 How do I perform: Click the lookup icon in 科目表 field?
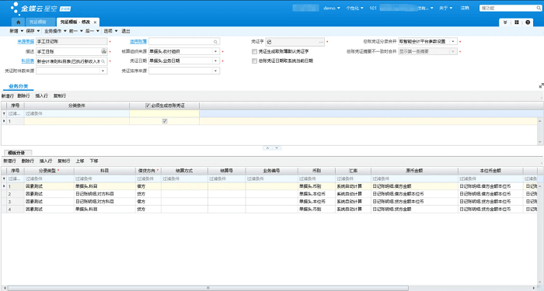(x=103, y=61)
